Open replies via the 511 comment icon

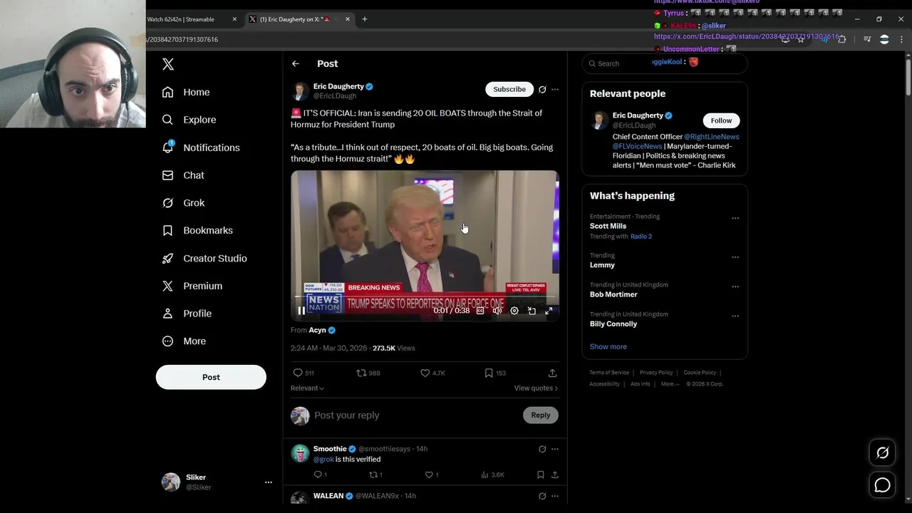coord(298,373)
